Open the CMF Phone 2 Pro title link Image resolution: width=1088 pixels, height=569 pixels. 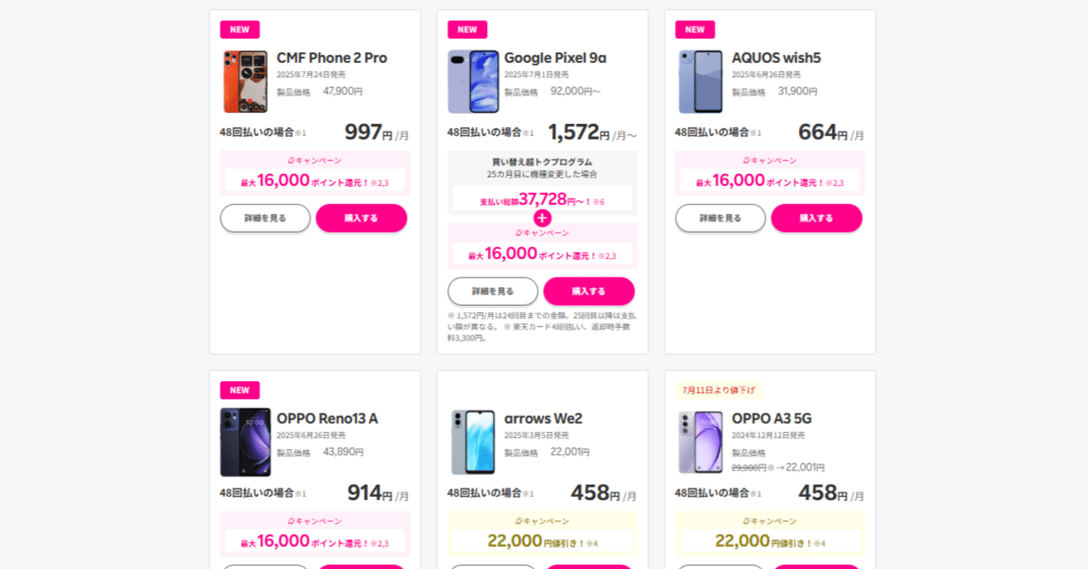[331, 58]
